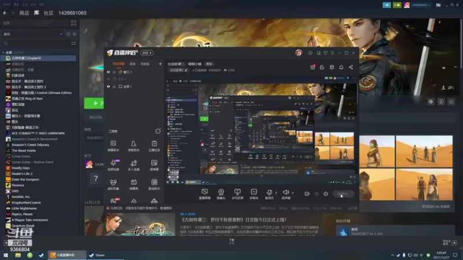
Task: Expand the speaker options arrow
Action: coord(293,193)
